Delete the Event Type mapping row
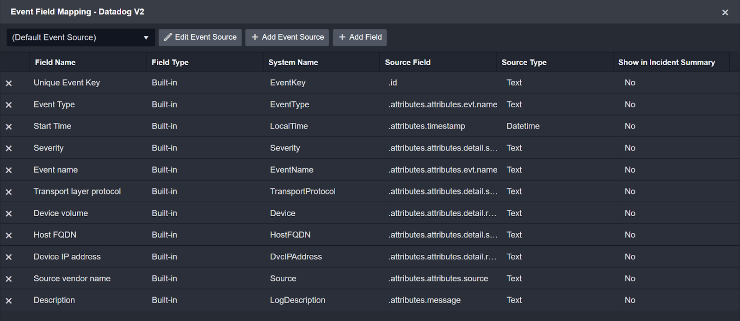The image size is (740, 321). (x=9, y=105)
